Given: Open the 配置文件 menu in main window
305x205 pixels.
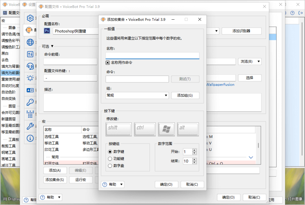Looking at the screenshot, I should 11,13.
